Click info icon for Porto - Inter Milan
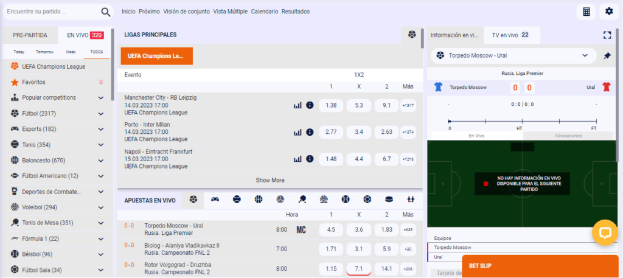The width and height of the screenshot is (623, 278). [310, 132]
